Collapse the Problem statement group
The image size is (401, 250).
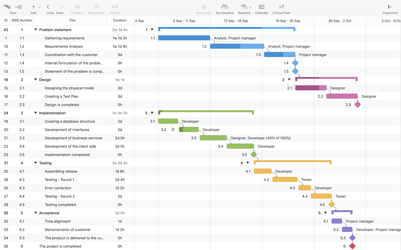tap(36, 30)
